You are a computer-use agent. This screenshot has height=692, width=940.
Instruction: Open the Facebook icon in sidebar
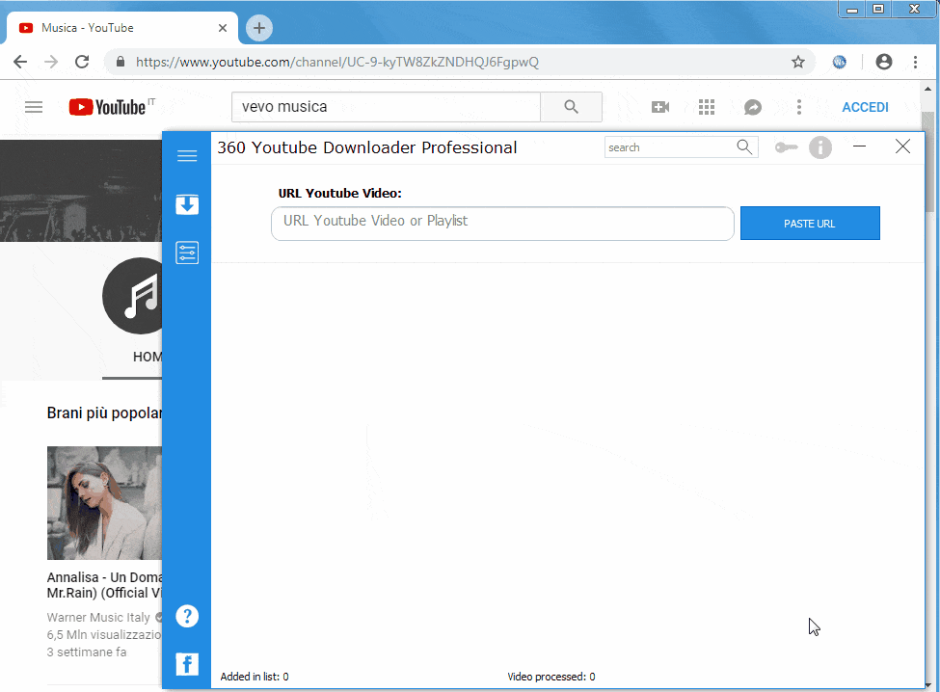187,664
